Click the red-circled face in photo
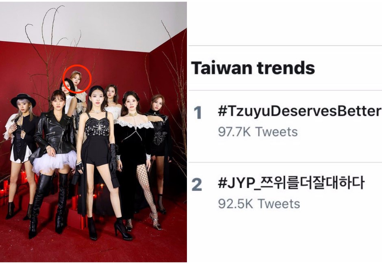Image resolution: width=382 pixels, height=264 pixels. 77,79
